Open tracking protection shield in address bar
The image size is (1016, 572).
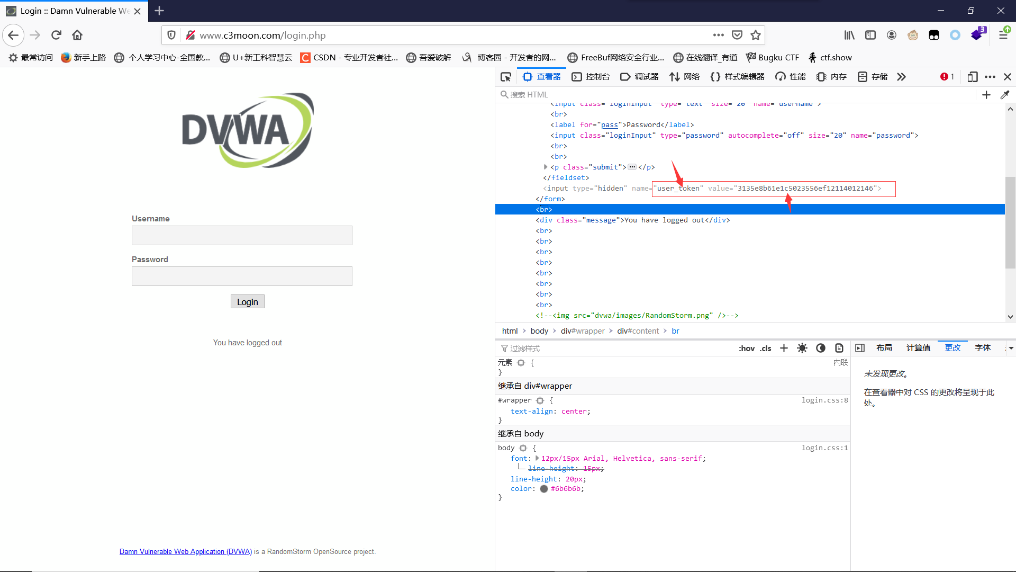[x=171, y=35]
